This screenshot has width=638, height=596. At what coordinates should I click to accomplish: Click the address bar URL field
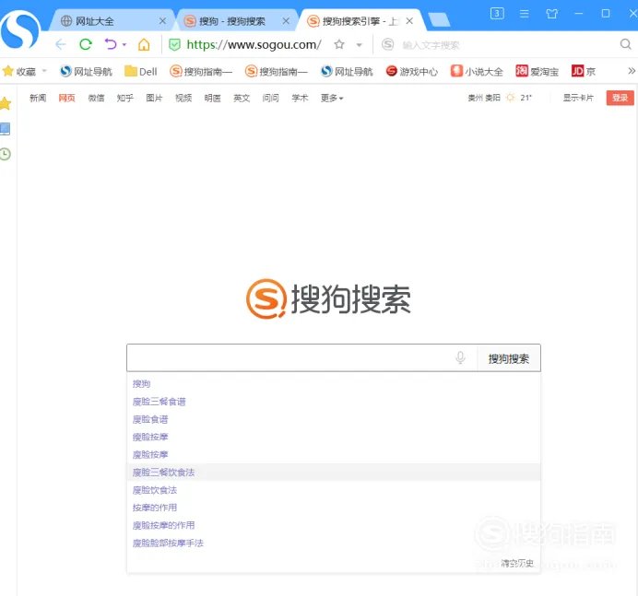pos(254,45)
